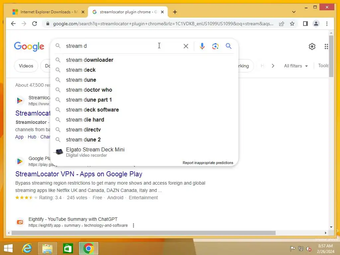This screenshot has width=340, height=255.
Task: Open Eightify YouTube Summary result
Action: point(73,219)
